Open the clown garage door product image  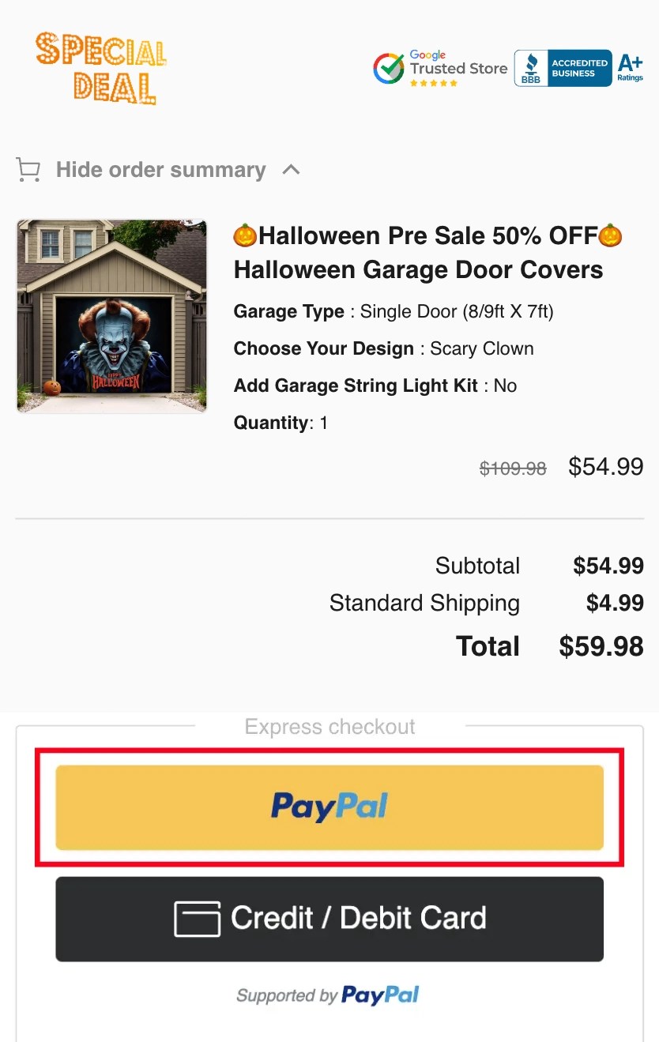(111, 316)
